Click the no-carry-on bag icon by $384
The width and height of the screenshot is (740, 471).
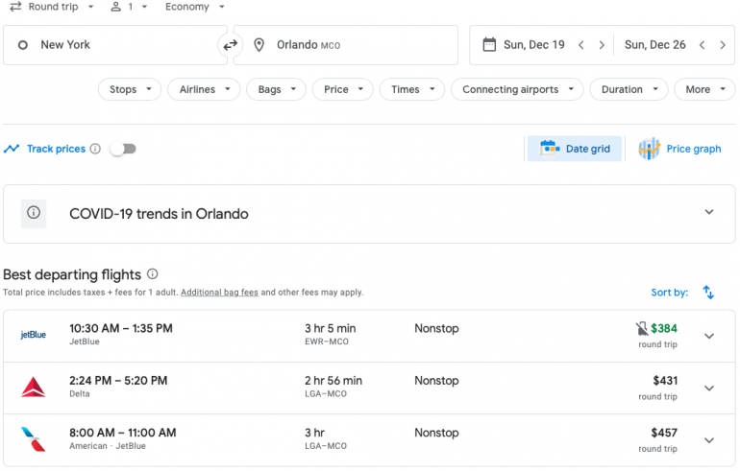pyautogui.click(x=641, y=329)
